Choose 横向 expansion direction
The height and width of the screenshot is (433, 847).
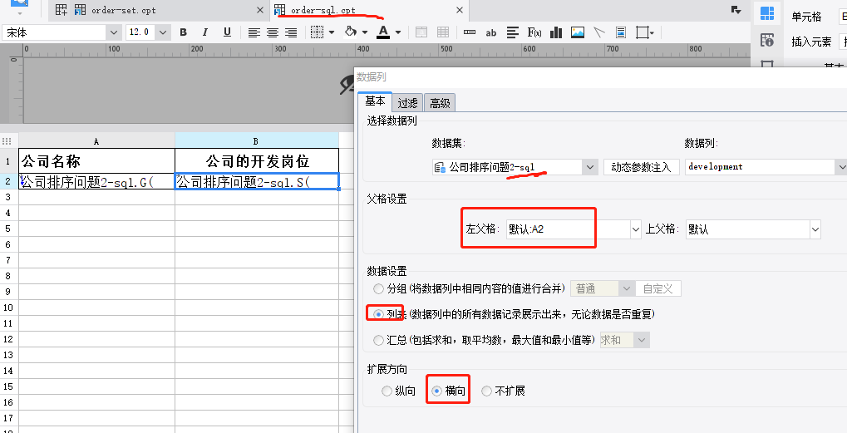click(436, 391)
